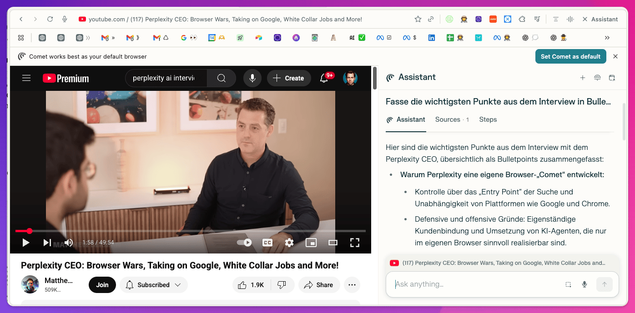Viewport: 635px width, 313px height.
Task: Click the Join channel button
Action: [x=102, y=285]
